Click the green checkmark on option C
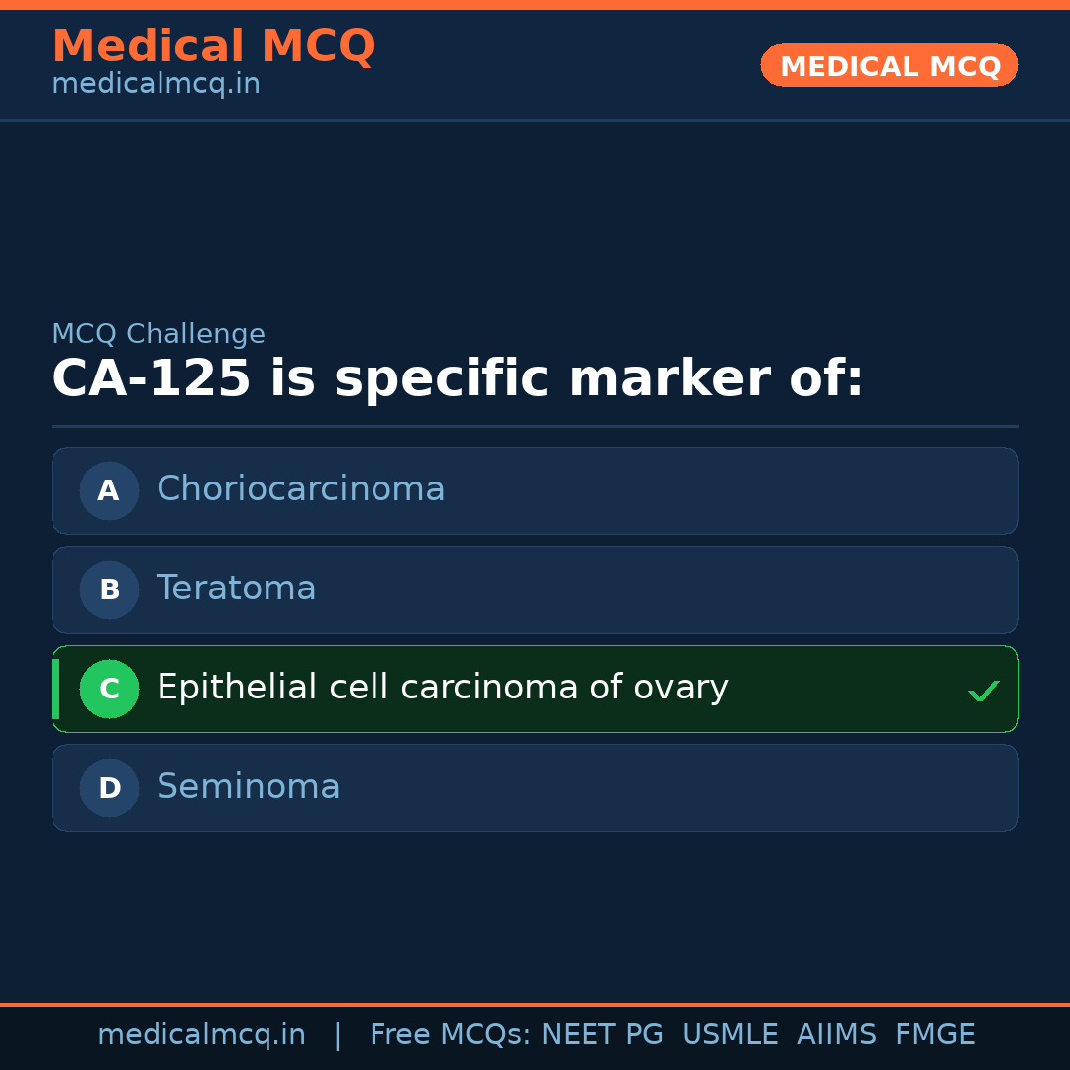 point(983,691)
